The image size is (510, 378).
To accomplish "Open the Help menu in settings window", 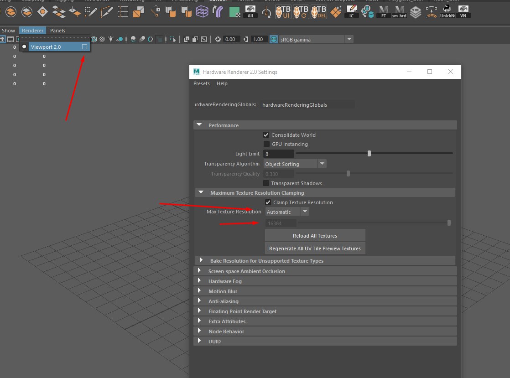I will pos(222,83).
